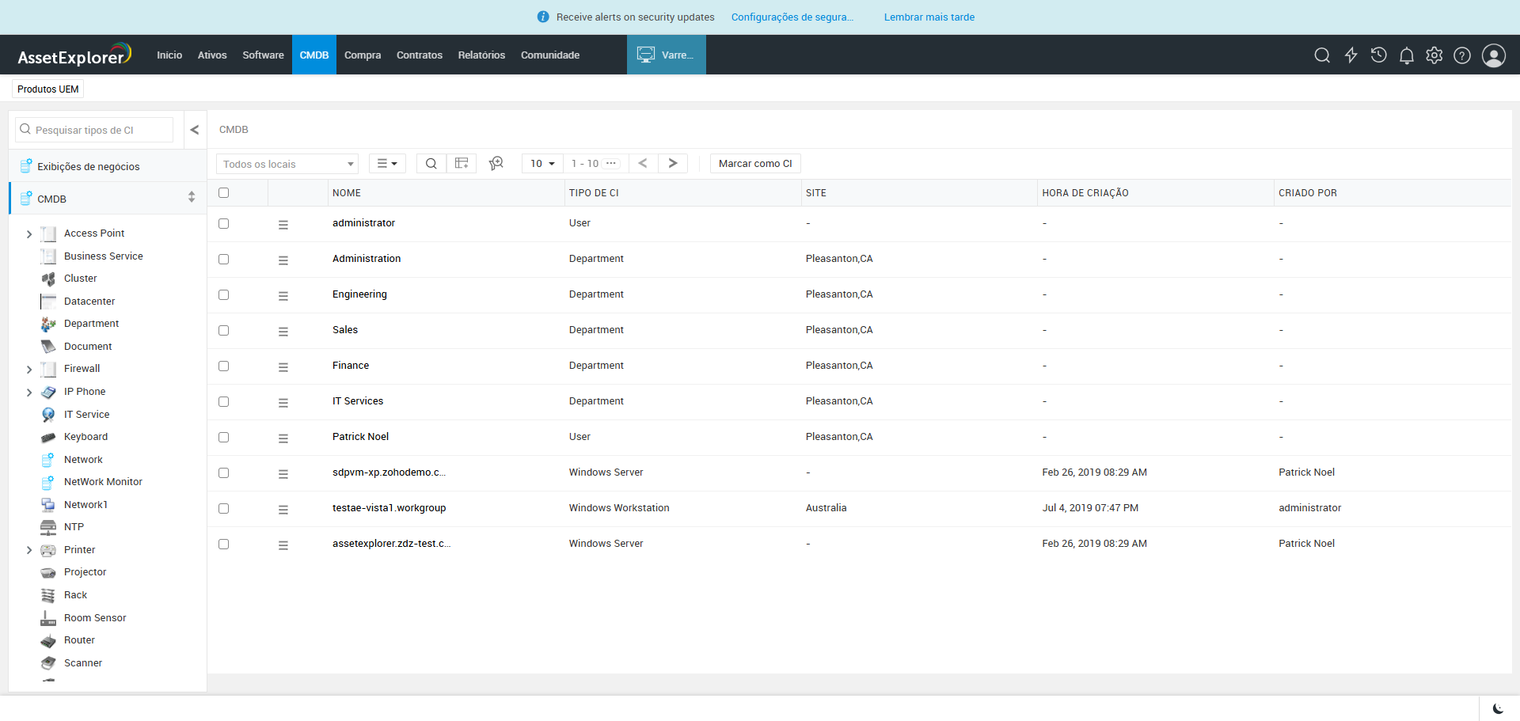Open the global search icon in header
The width and height of the screenshot is (1520, 721).
click(x=1321, y=55)
